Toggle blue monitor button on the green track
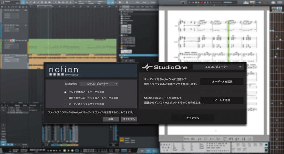 pyautogui.click(x=13, y=41)
